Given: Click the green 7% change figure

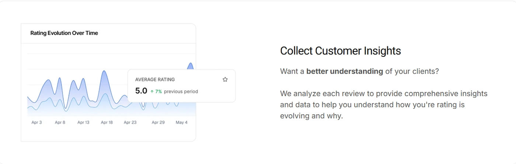Looking at the screenshot, I should [158, 91].
